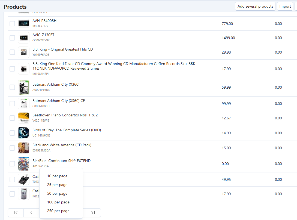This screenshot has width=297, height=220.
Task: Click the 49.95 price value
Action: (226, 179)
